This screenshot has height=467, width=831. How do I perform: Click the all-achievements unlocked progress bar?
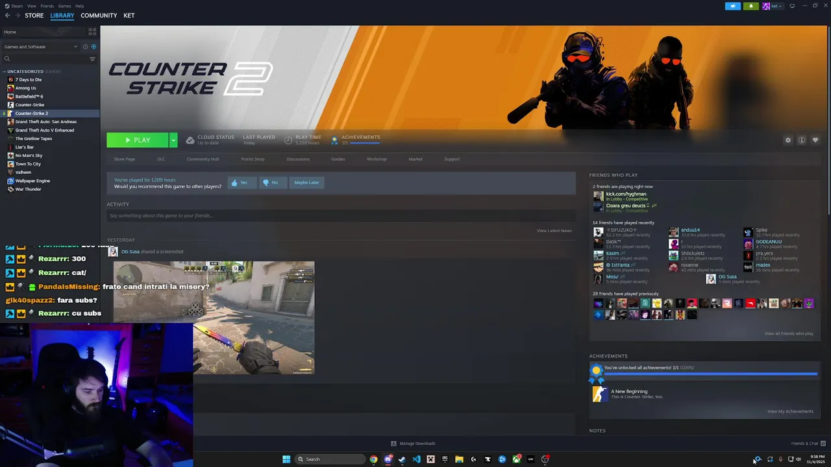click(710, 374)
